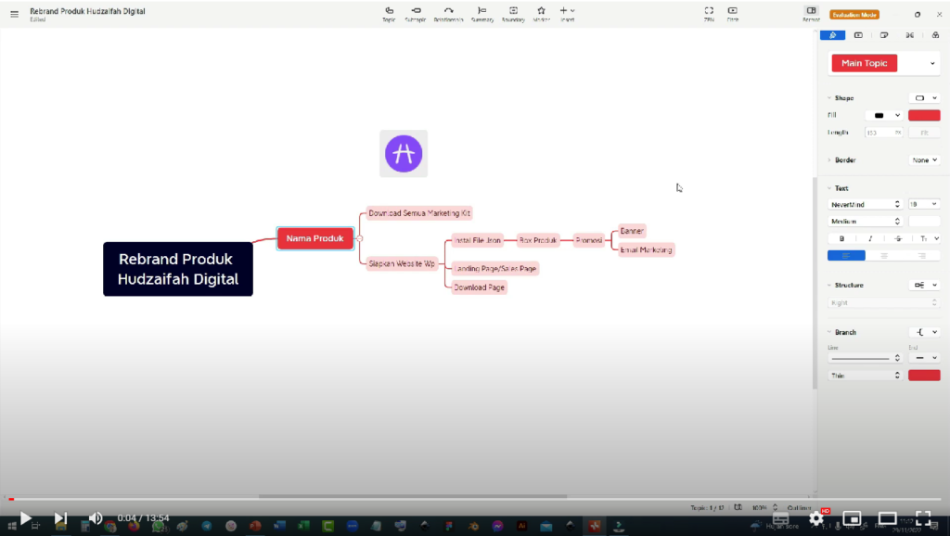The height and width of the screenshot is (536, 950).
Task: Open the hamburger menu
Action: (x=14, y=14)
